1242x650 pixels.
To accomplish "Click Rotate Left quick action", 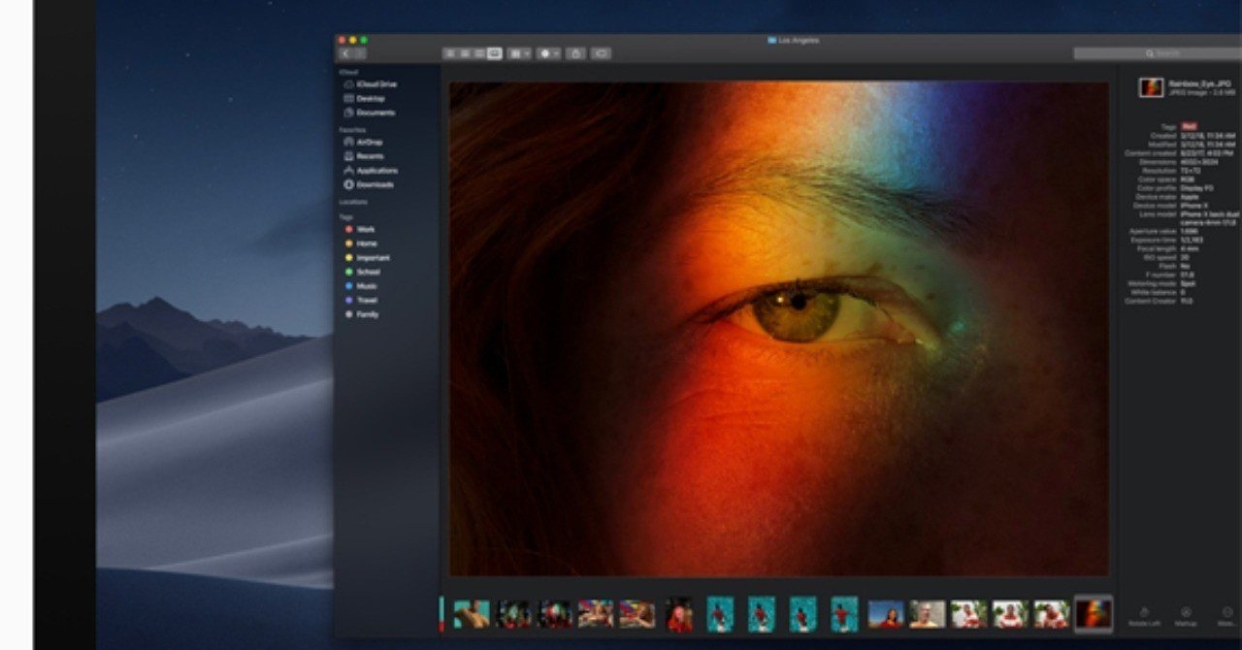I will (1145, 617).
